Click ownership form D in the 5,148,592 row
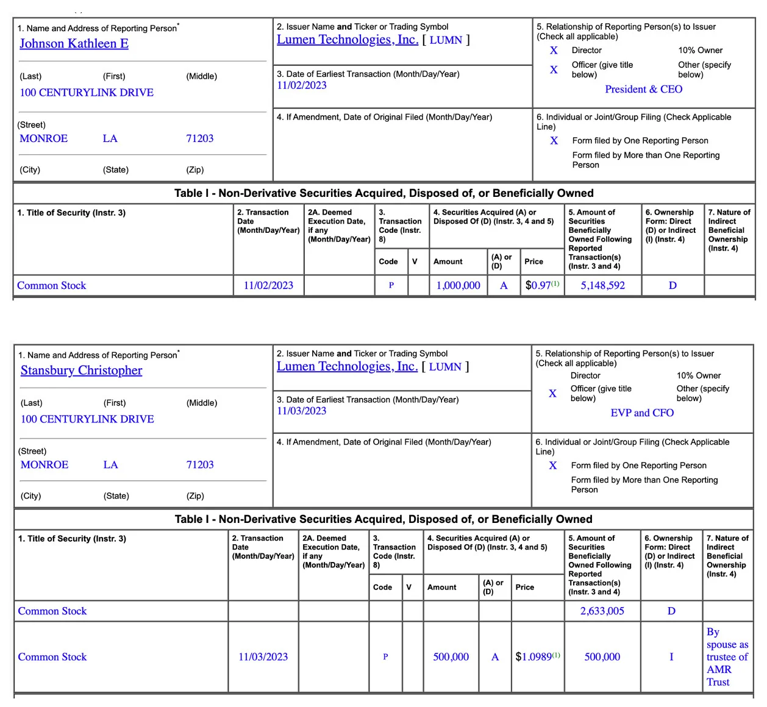 coord(672,285)
